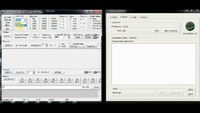Clear the Receive area
The image size is (200, 113).
[8, 45]
